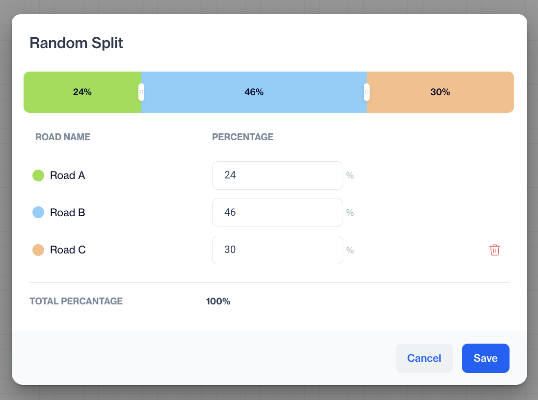Viewport: 538px width, 400px height.
Task: Click the green color dot beside Road A
Action: 38,175
